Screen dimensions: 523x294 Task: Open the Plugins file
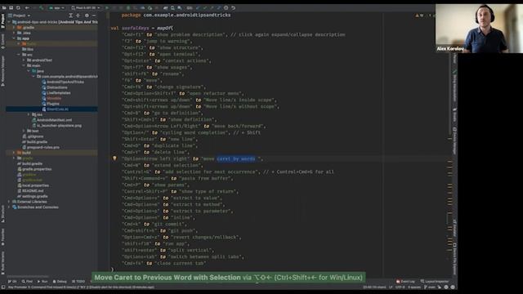(51, 104)
